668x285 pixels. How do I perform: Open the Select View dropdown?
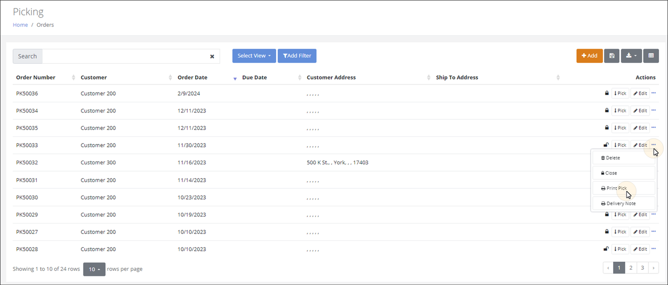254,56
